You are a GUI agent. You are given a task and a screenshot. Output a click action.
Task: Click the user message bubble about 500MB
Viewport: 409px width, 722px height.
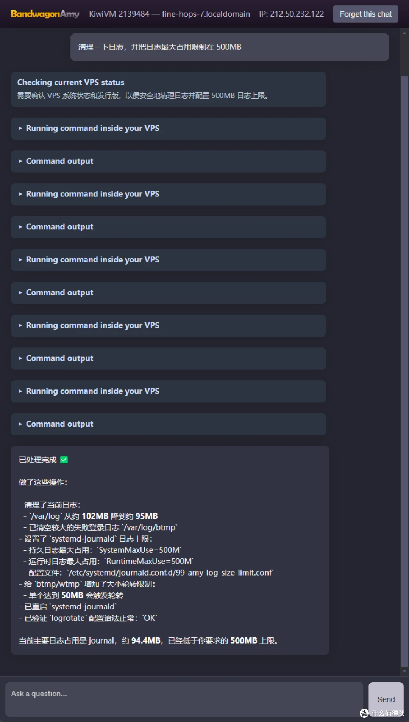tap(229, 47)
